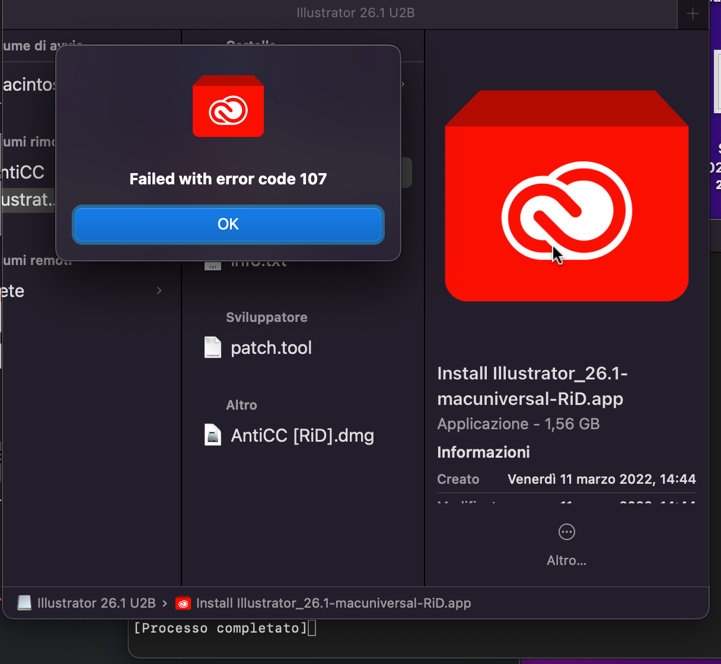Select AntiCC [RiD].dmg file
The width and height of the screenshot is (721, 664).
[302, 436]
